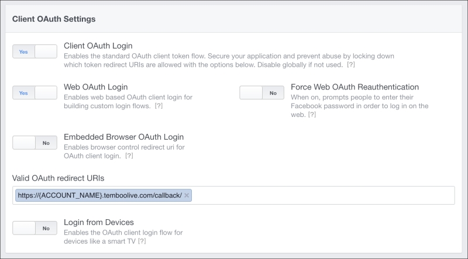Open help [?] for Embedded Browser OAuth Login
This screenshot has width=468, height=259.
tap(129, 156)
